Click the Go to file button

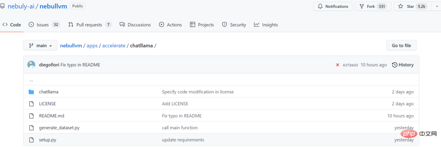coord(401,45)
